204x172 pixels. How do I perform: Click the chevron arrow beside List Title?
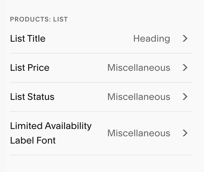point(185,39)
